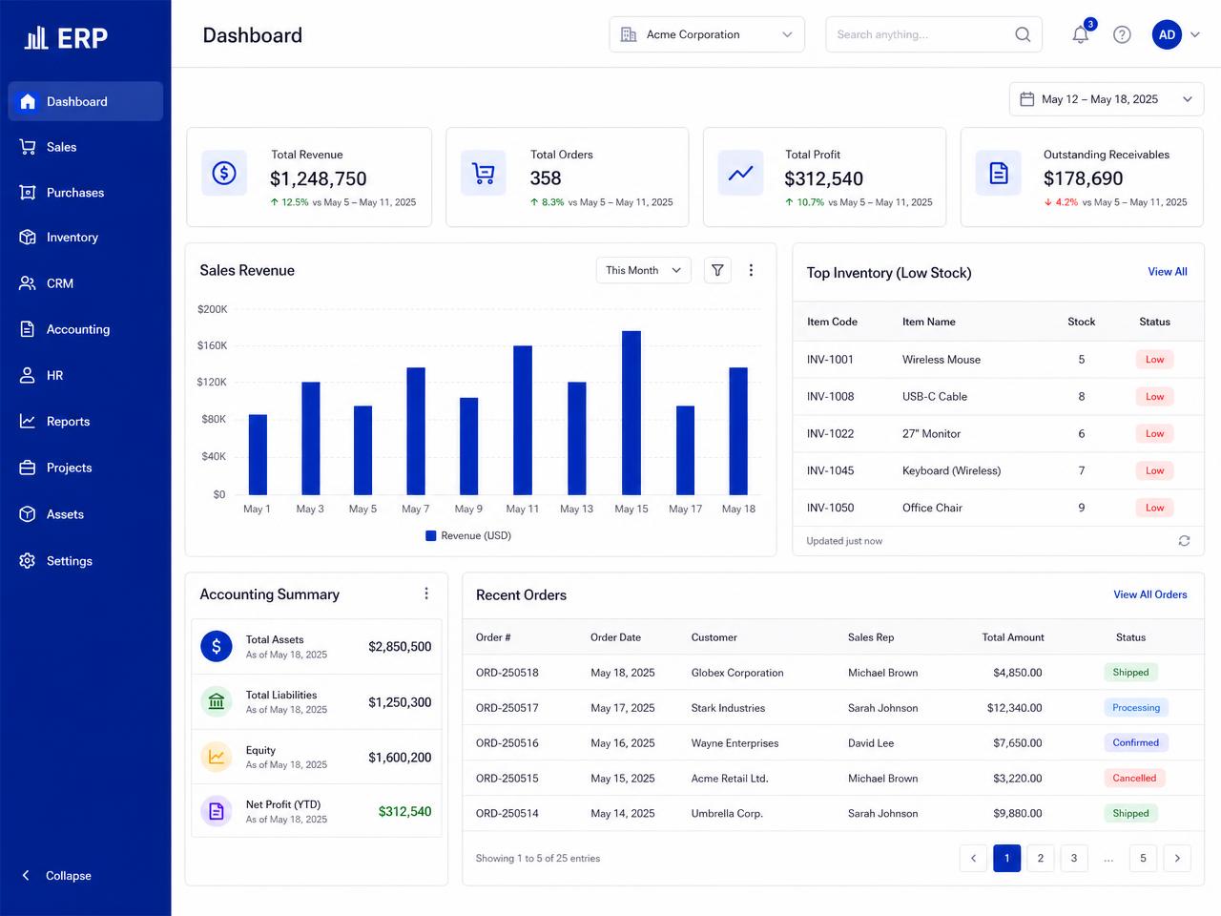Viewport: 1221px width, 916px height.
Task: Open Accounting Summary kebab menu
Action: tap(426, 593)
